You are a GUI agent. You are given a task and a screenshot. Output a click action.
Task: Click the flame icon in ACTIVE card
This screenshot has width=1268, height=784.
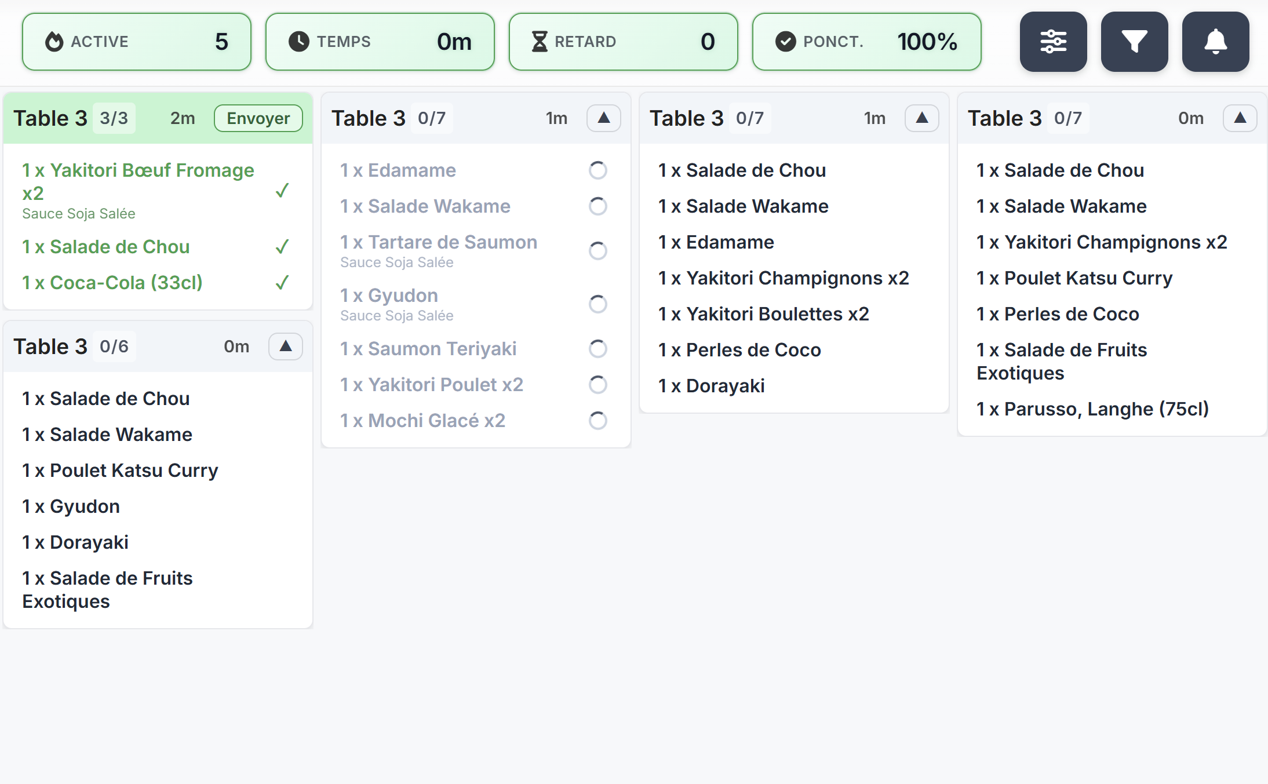pyautogui.click(x=54, y=42)
